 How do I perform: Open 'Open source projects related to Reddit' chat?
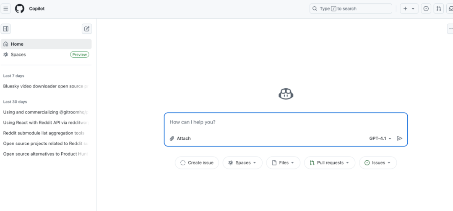point(46,143)
